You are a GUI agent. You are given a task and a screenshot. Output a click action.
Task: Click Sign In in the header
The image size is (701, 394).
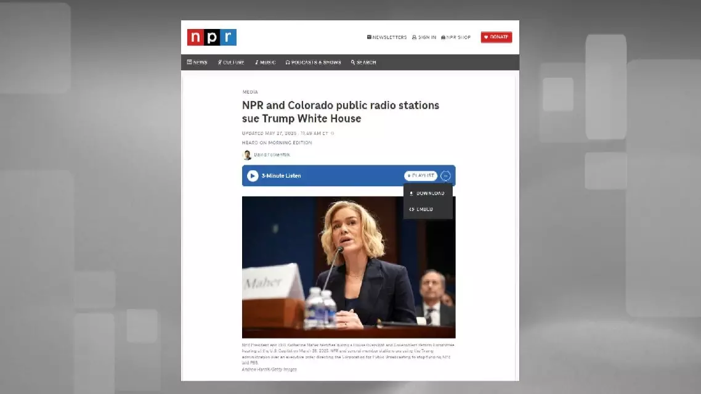pyautogui.click(x=424, y=38)
